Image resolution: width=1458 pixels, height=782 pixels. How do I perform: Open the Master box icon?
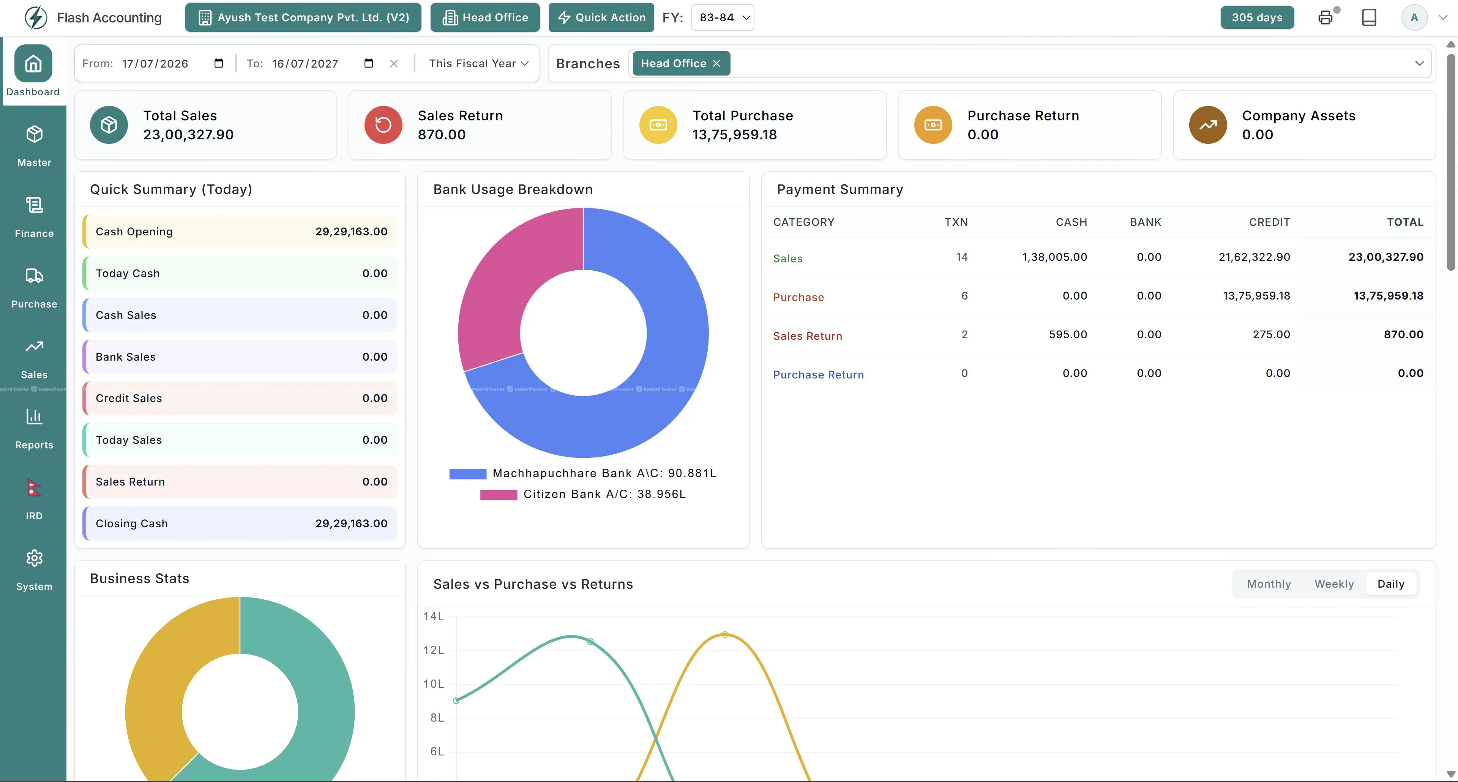[x=34, y=134]
